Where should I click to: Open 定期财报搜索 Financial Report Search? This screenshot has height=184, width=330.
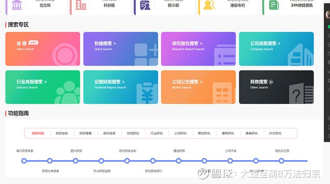click(x=120, y=87)
